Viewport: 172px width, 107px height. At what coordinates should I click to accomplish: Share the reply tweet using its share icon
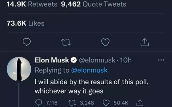140,103
